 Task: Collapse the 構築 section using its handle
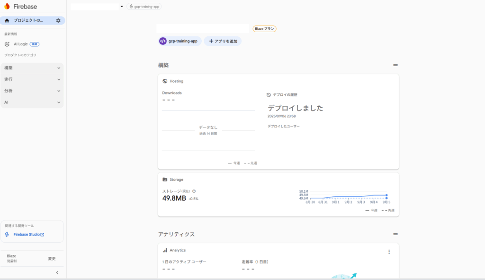(x=395, y=65)
